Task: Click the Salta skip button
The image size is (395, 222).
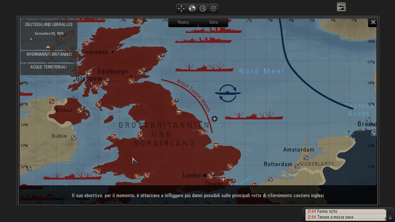Action: [x=213, y=22]
